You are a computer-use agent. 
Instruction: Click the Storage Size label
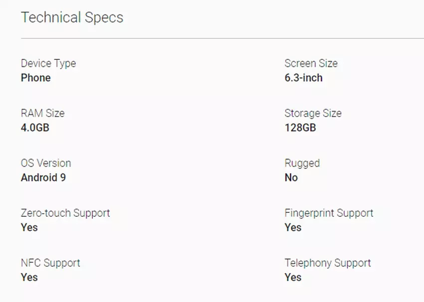pyautogui.click(x=313, y=113)
